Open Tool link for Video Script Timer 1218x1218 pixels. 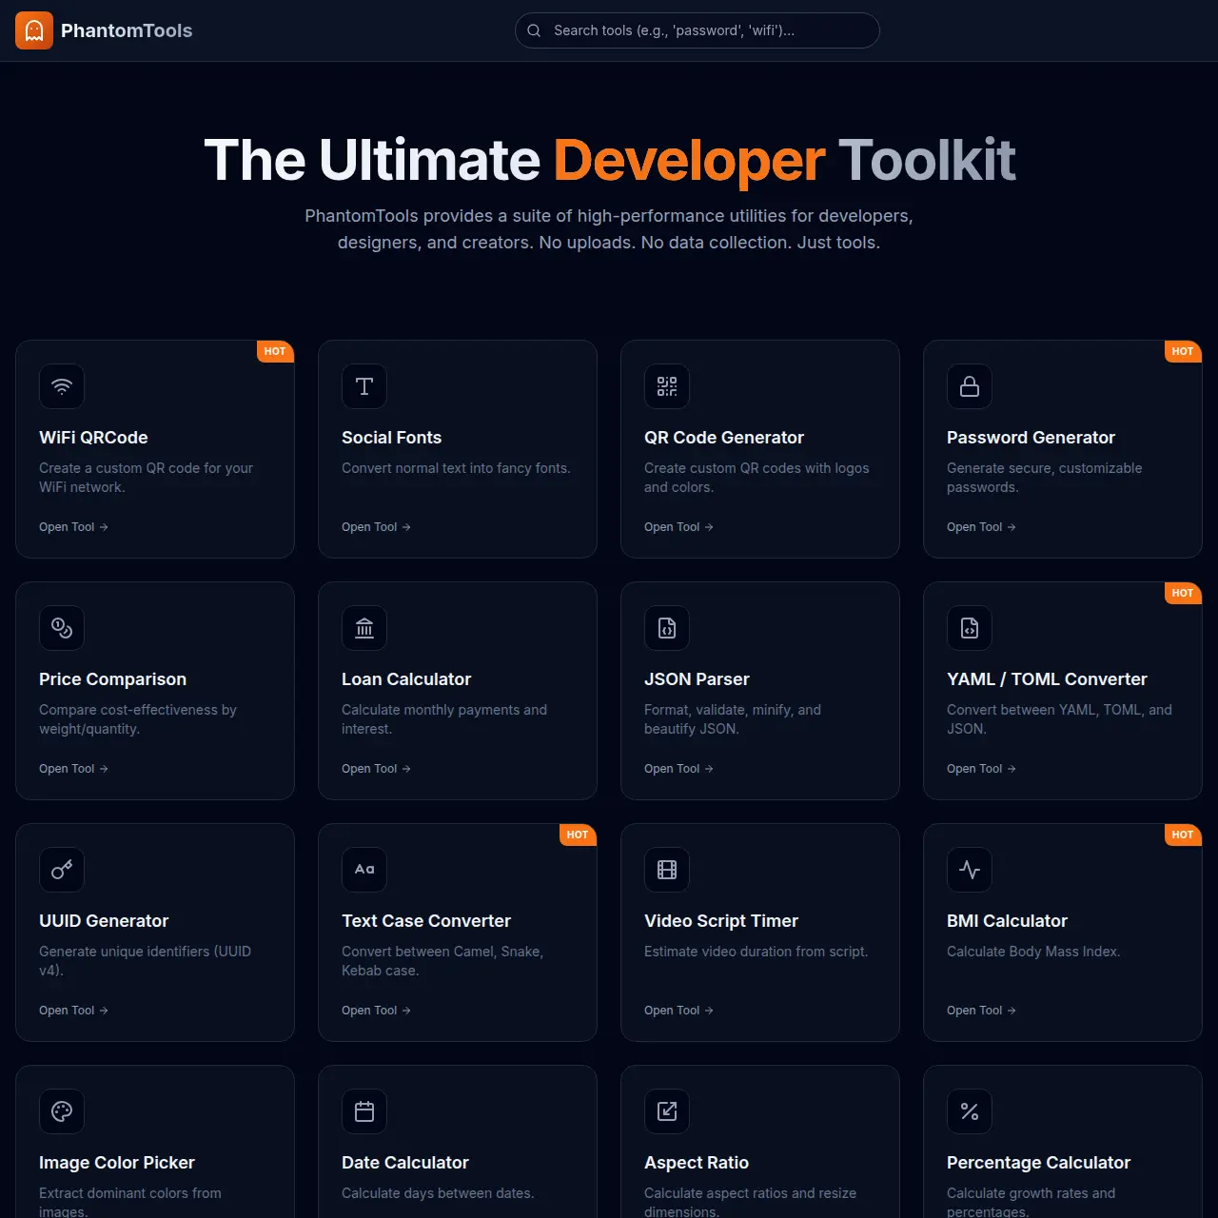click(x=678, y=1011)
